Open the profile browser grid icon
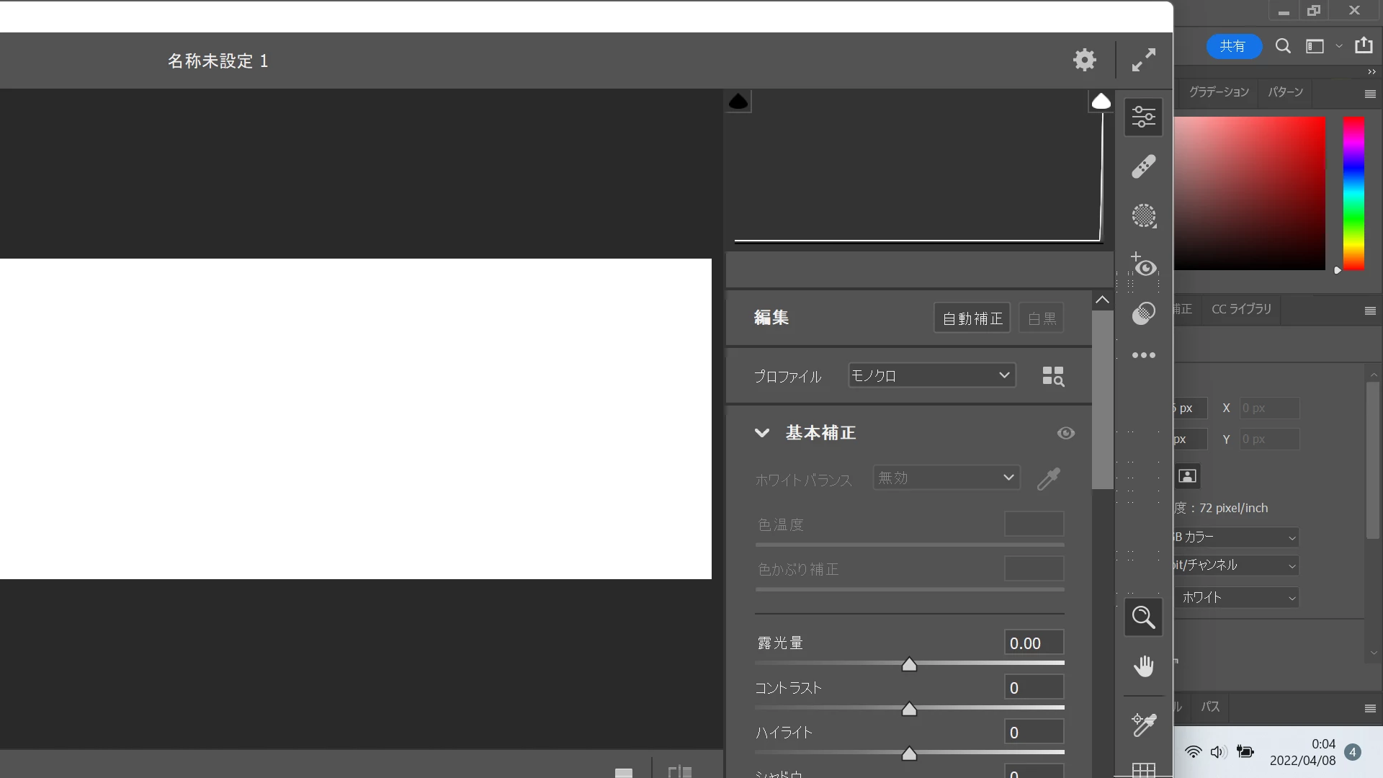The image size is (1383, 778). click(x=1052, y=376)
